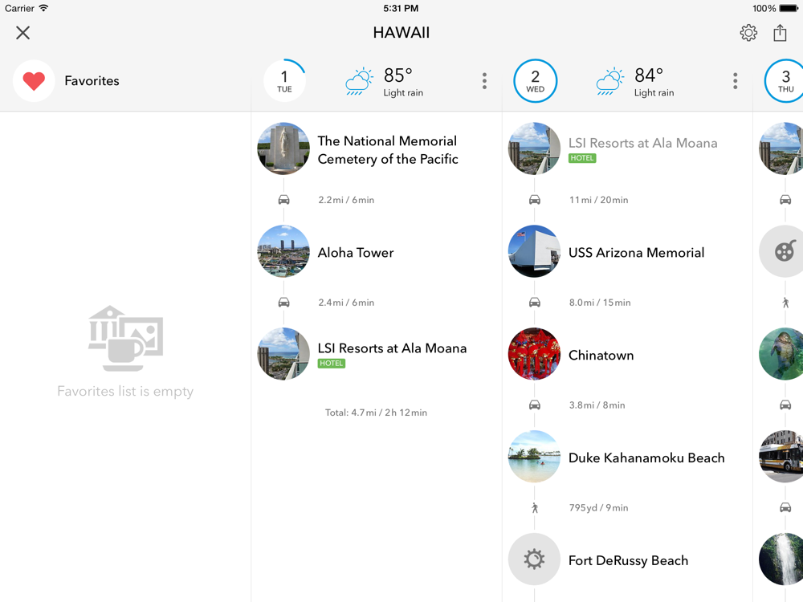The width and height of the screenshot is (803, 602).
Task: Tap empty favorites placeholder icon
Action: coord(125,339)
